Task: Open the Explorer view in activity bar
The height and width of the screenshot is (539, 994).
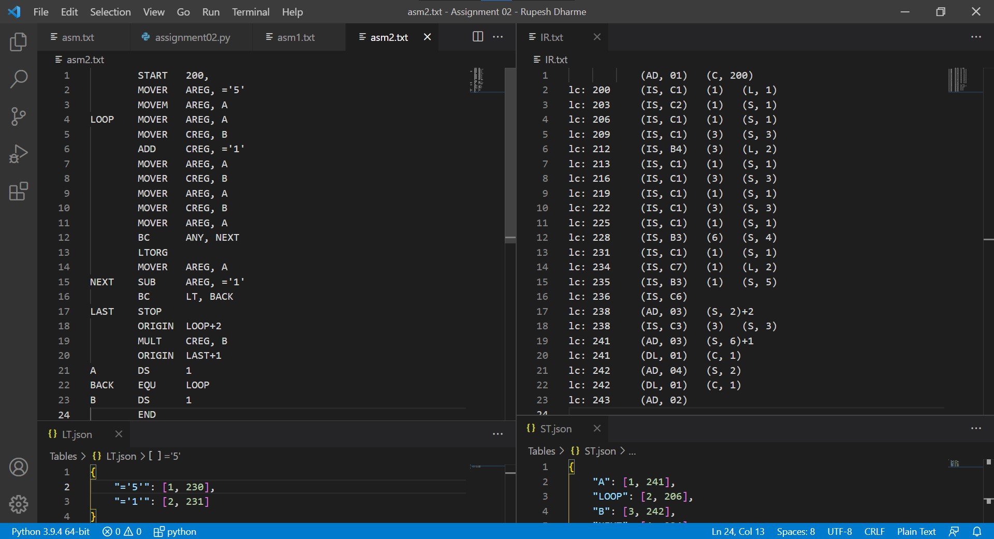Action: click(x=19, y=42)
